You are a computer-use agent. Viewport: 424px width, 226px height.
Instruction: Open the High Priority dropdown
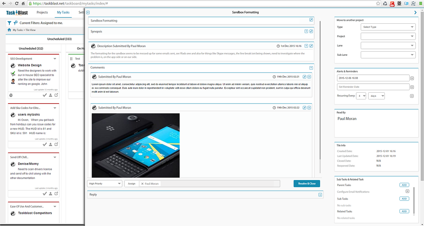(x=105, y=183)
